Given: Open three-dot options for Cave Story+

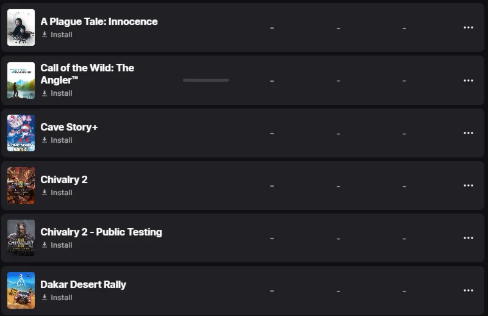Looking at the screenshot, I should pyautogui.click(x=468, y=133).
